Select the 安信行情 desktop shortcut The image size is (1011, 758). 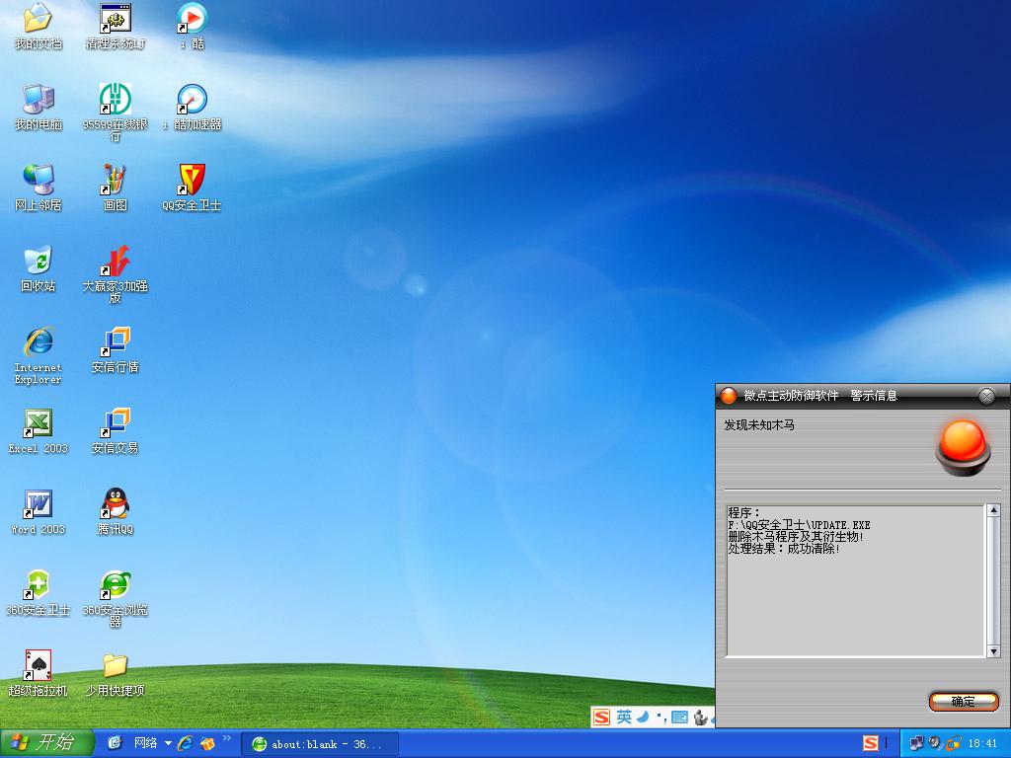pos(116,350)
